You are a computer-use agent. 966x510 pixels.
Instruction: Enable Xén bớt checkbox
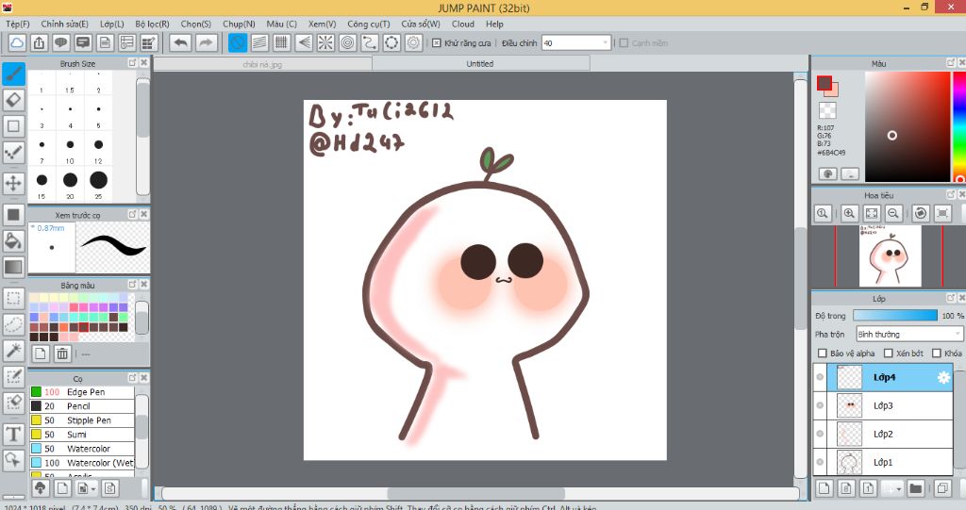pos(888,353)
